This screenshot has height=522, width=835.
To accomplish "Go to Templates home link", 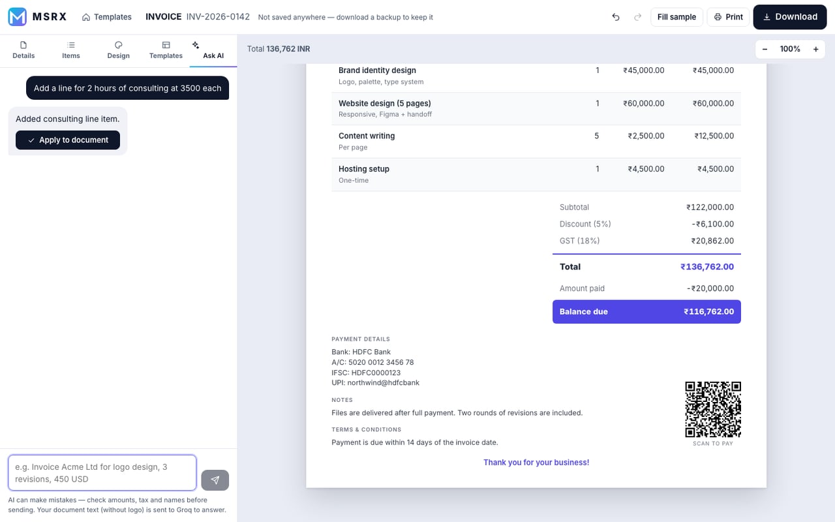I will coord(107,17).
